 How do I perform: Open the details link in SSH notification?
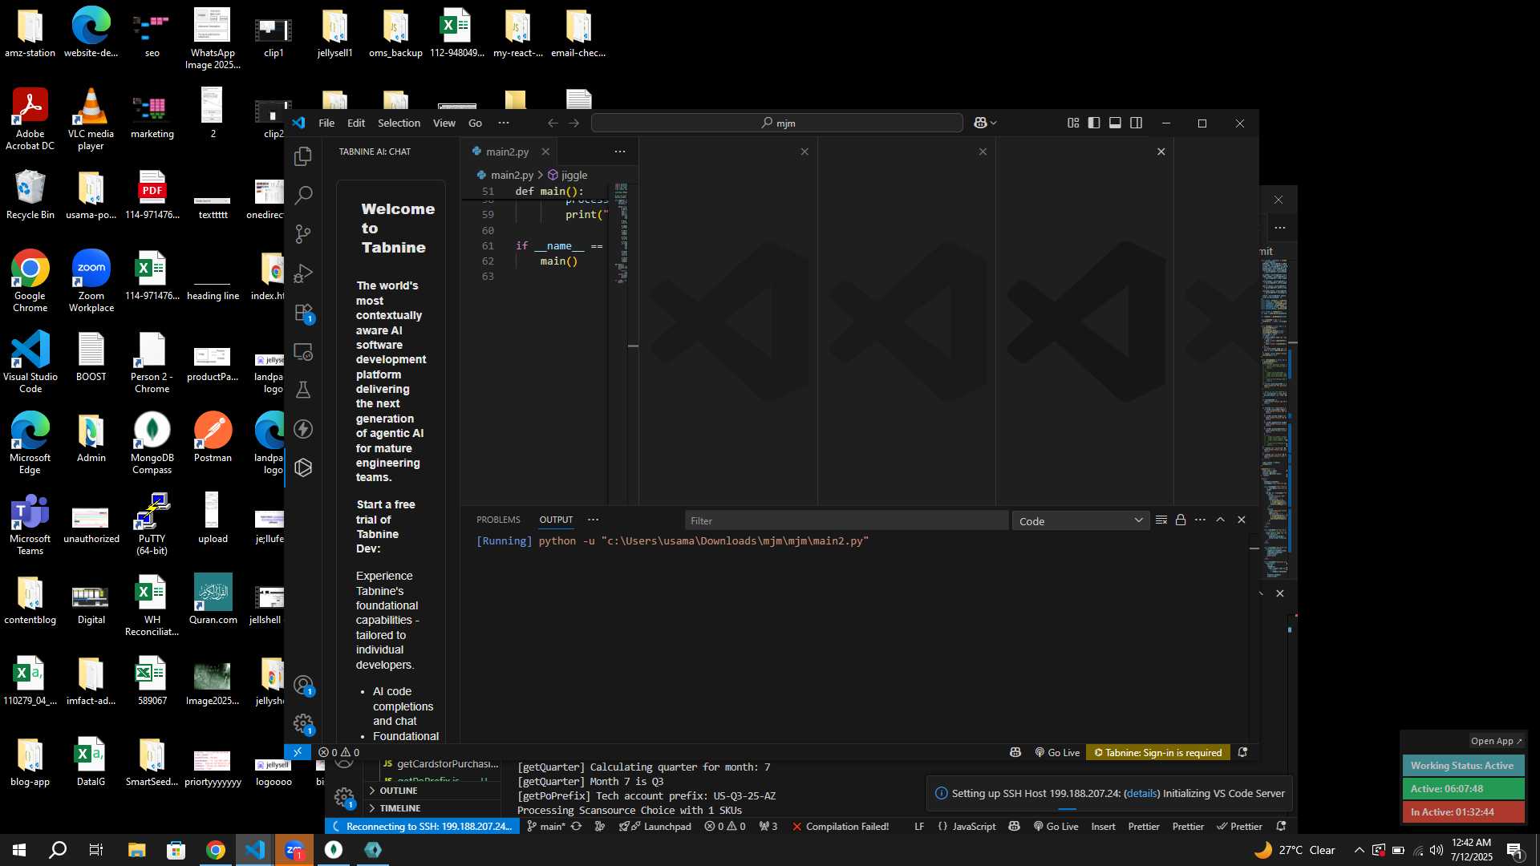(x=1141, y=793)
